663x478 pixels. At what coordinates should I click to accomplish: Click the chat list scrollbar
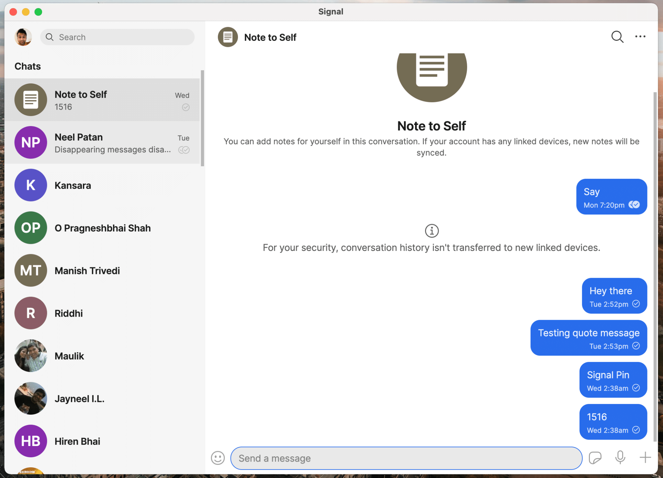(x=202, y=118)
